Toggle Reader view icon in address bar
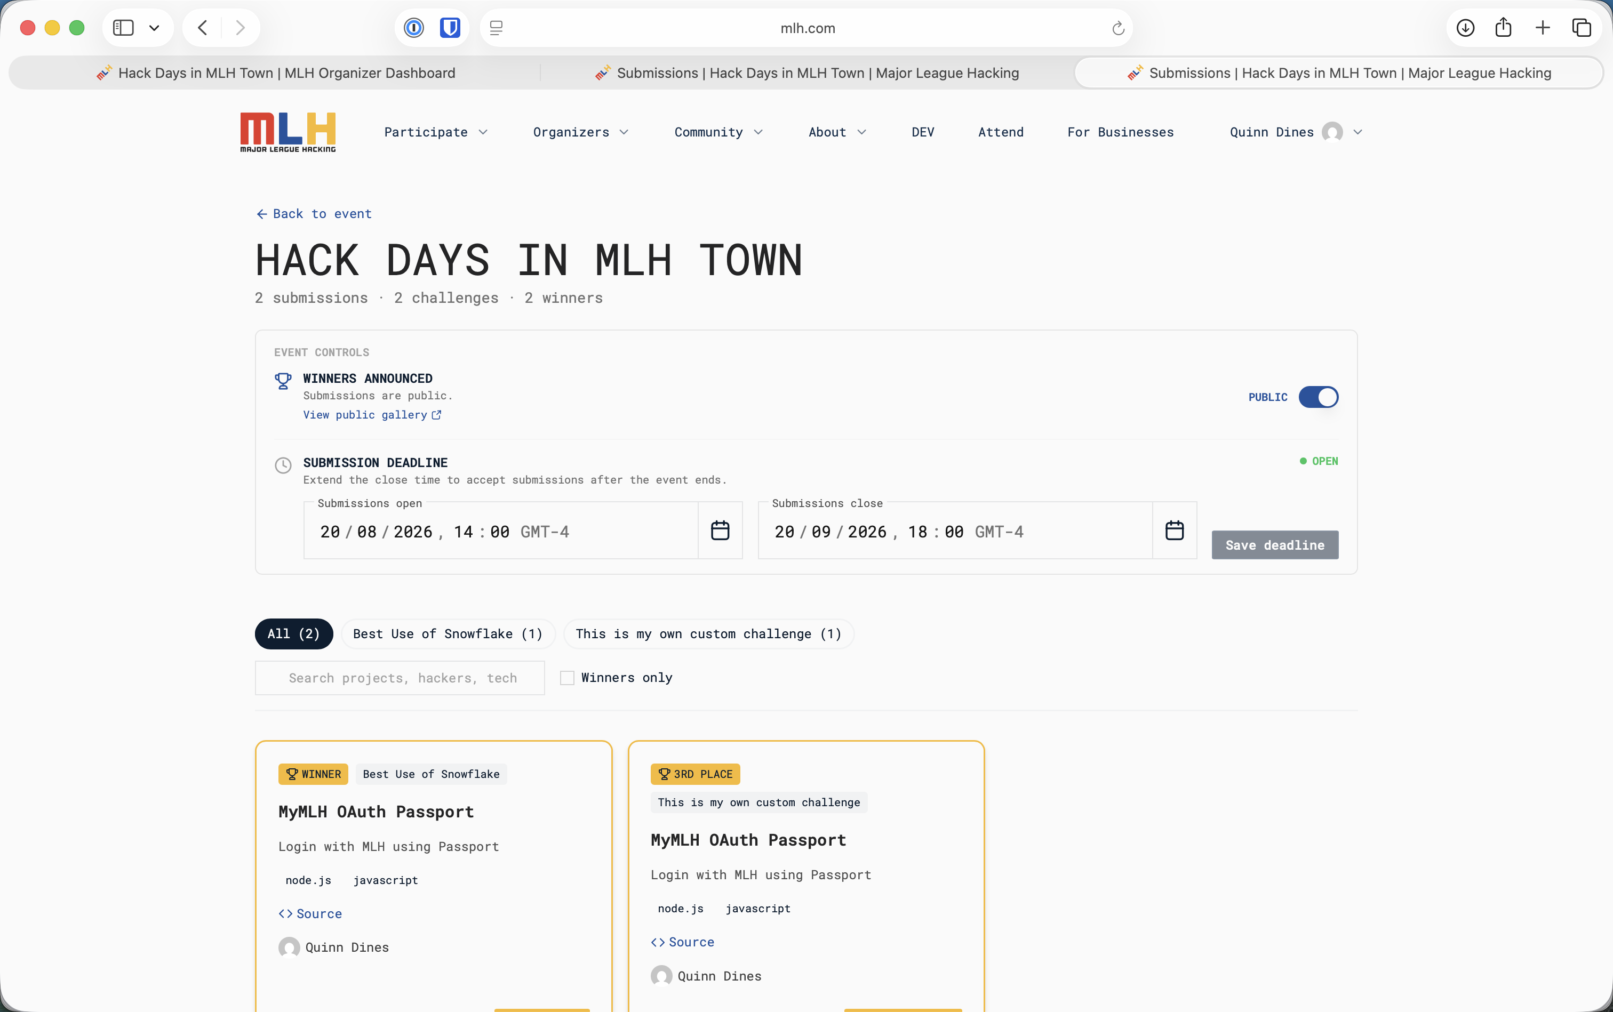 pos(496,27)
